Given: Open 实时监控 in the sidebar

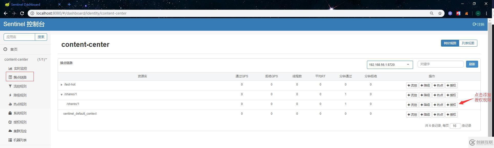Looking at the screenshot, I should tap(18, 68).
